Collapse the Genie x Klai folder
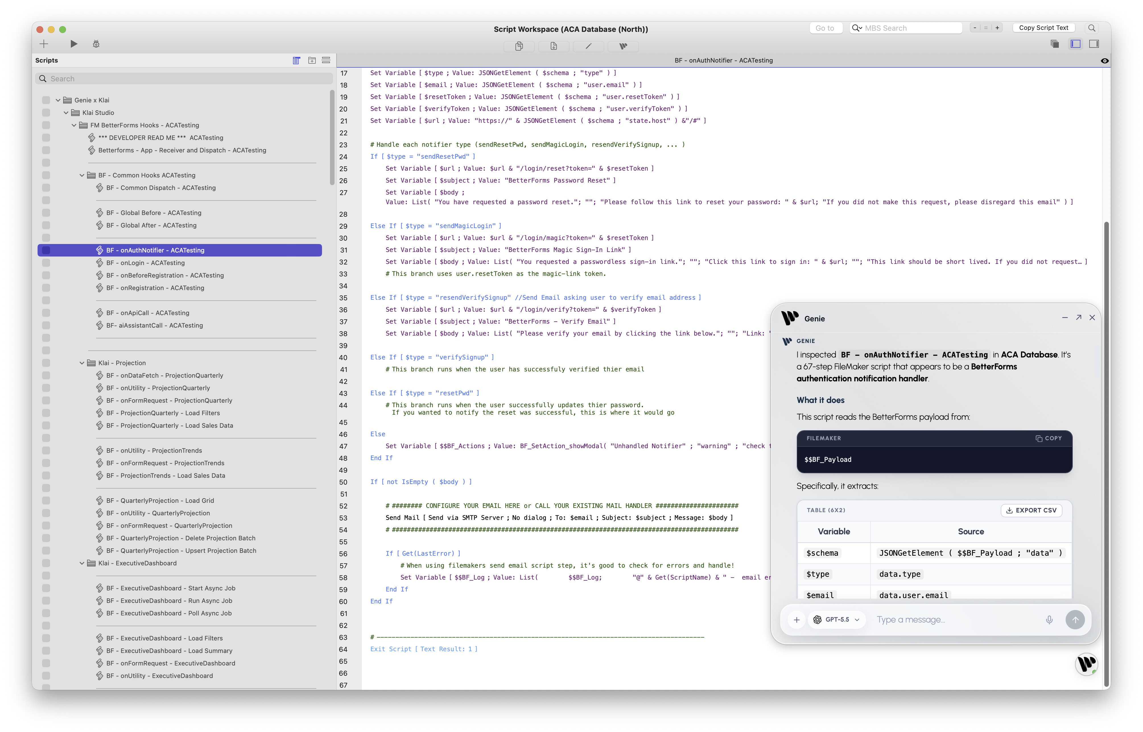Image resolution: width=1143 pixels, height=732 pixels. click(x=58, y=100)
